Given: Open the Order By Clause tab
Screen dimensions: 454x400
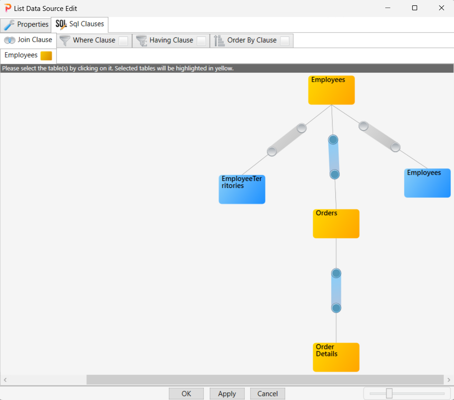Looking at the screenshot, I should tap(252, 40).
